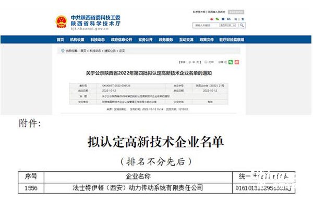Screen dimensions: 313x200
Task: Share article via red Weibo icon
Action: click(237, 62)
